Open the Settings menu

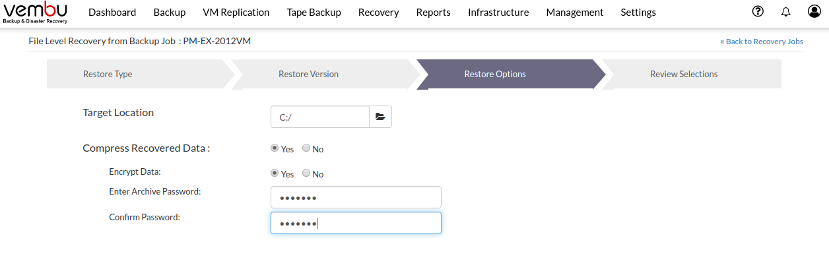point(638,12)
